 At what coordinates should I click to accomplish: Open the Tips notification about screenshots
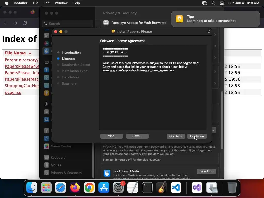coord(216,19)
